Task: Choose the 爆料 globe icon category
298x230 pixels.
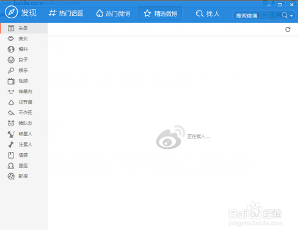Action: tap(11, 49)
